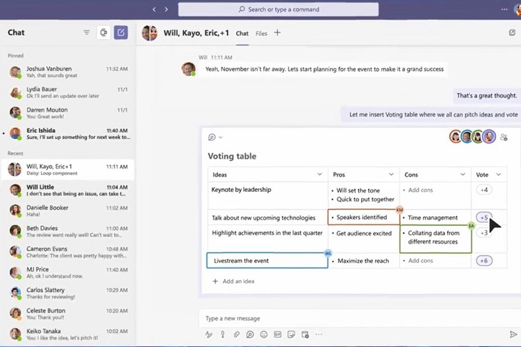Viewport: 521px width, 347px height.
Task: Expand the Cons column dropdown
Action: click(463, 175)
